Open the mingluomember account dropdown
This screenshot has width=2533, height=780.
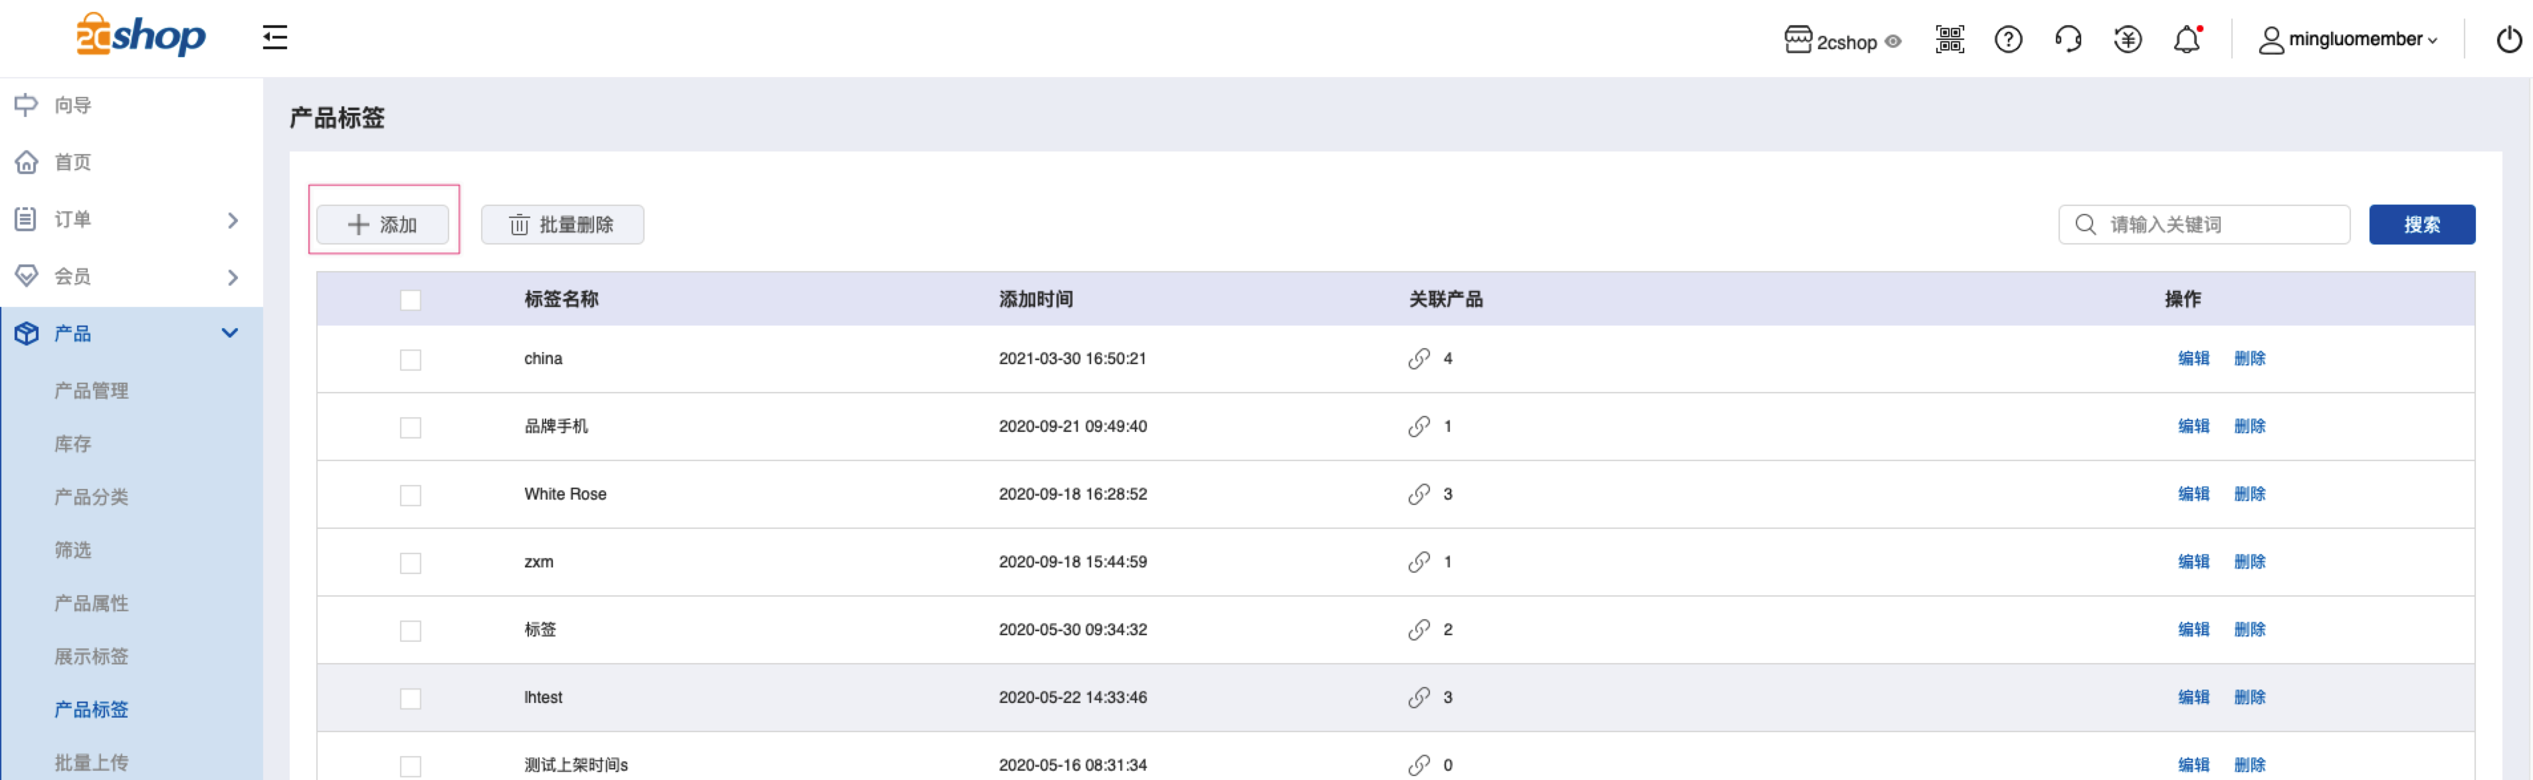2347,39
